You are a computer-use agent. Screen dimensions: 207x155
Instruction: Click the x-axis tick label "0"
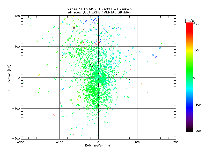(98, 142)
